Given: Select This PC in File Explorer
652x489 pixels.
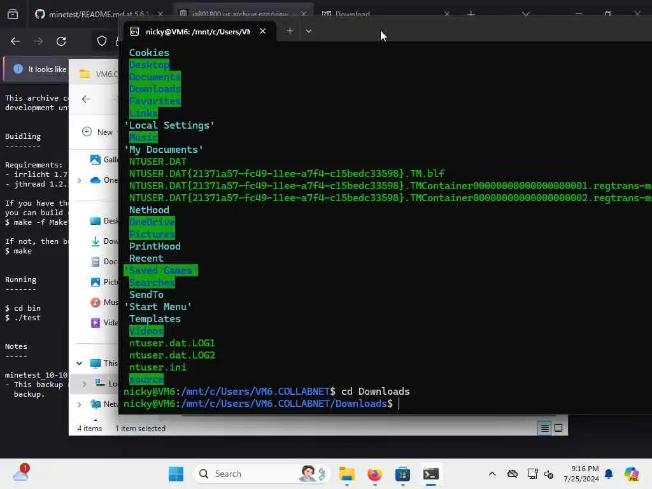Looking at the screenshot, I should [104, 364].
